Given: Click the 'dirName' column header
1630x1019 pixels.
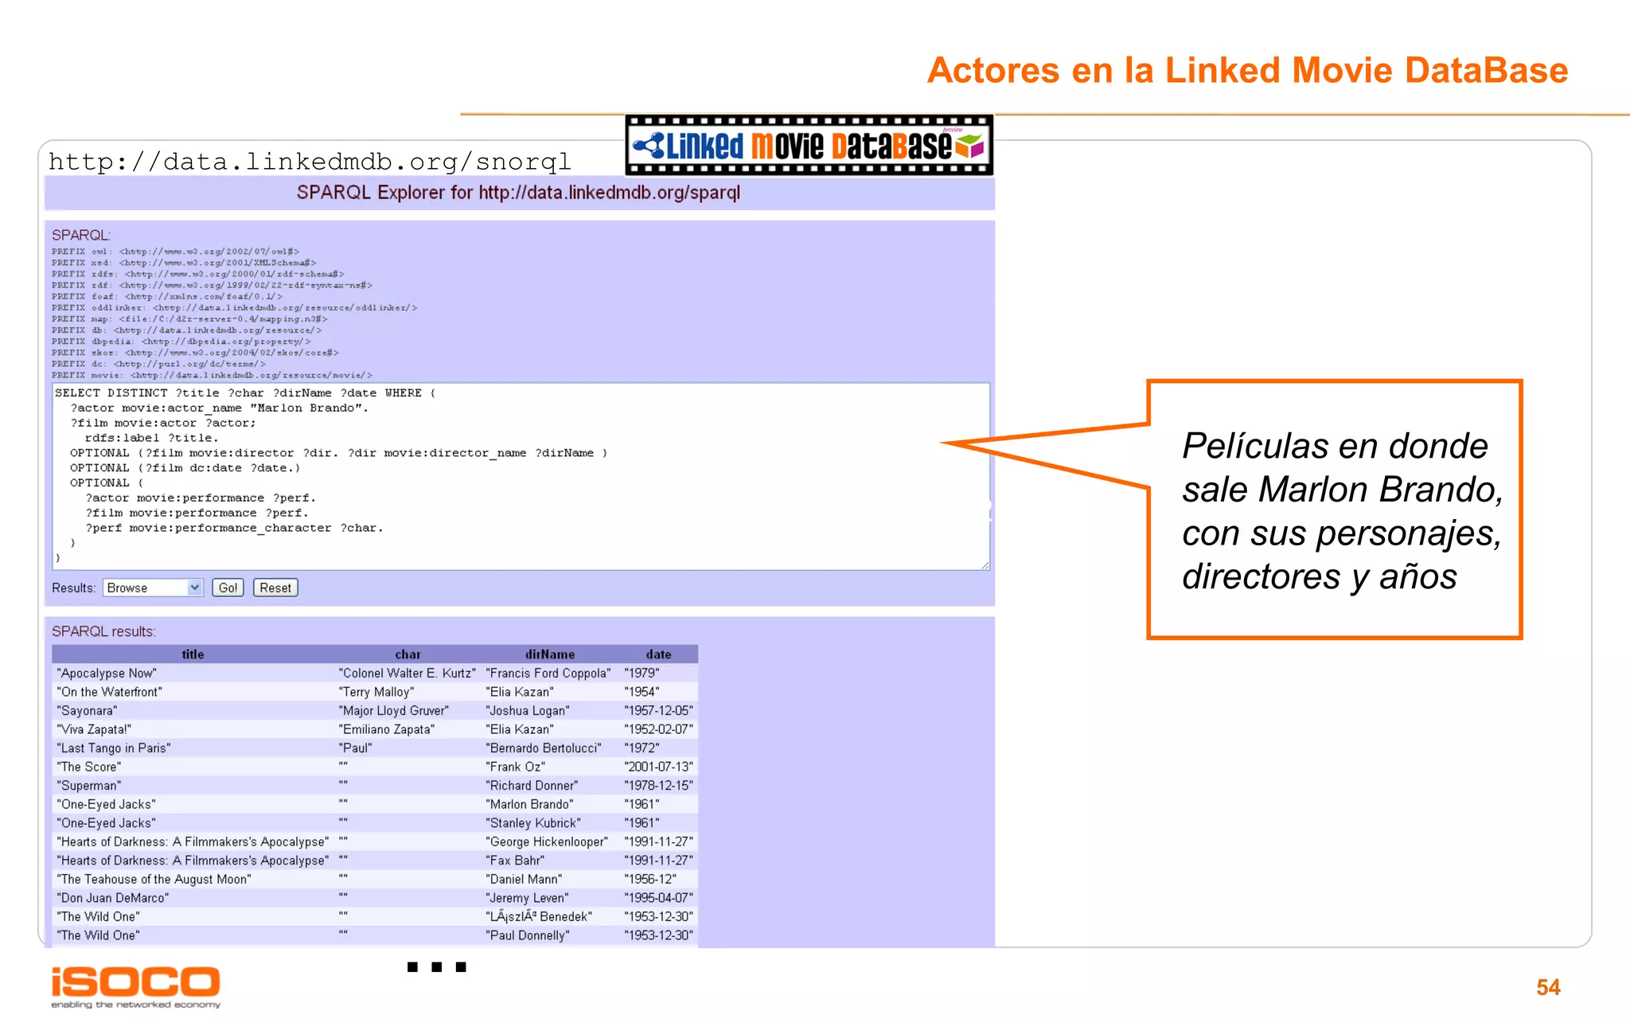Looking at the screenshot, I should (x=550, y=654).
